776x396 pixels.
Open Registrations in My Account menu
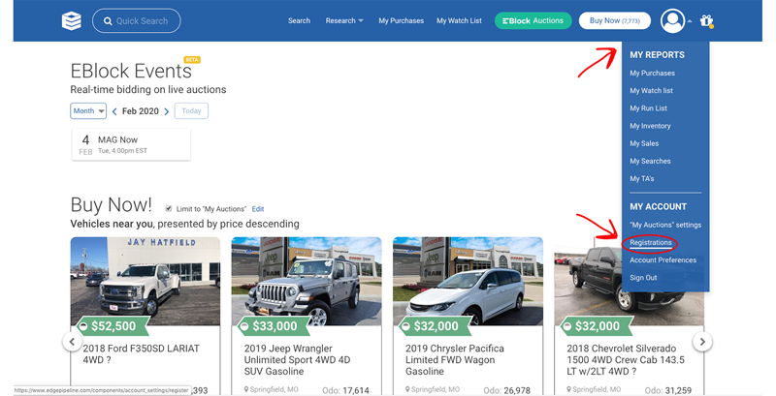click(x=650, y=242)
